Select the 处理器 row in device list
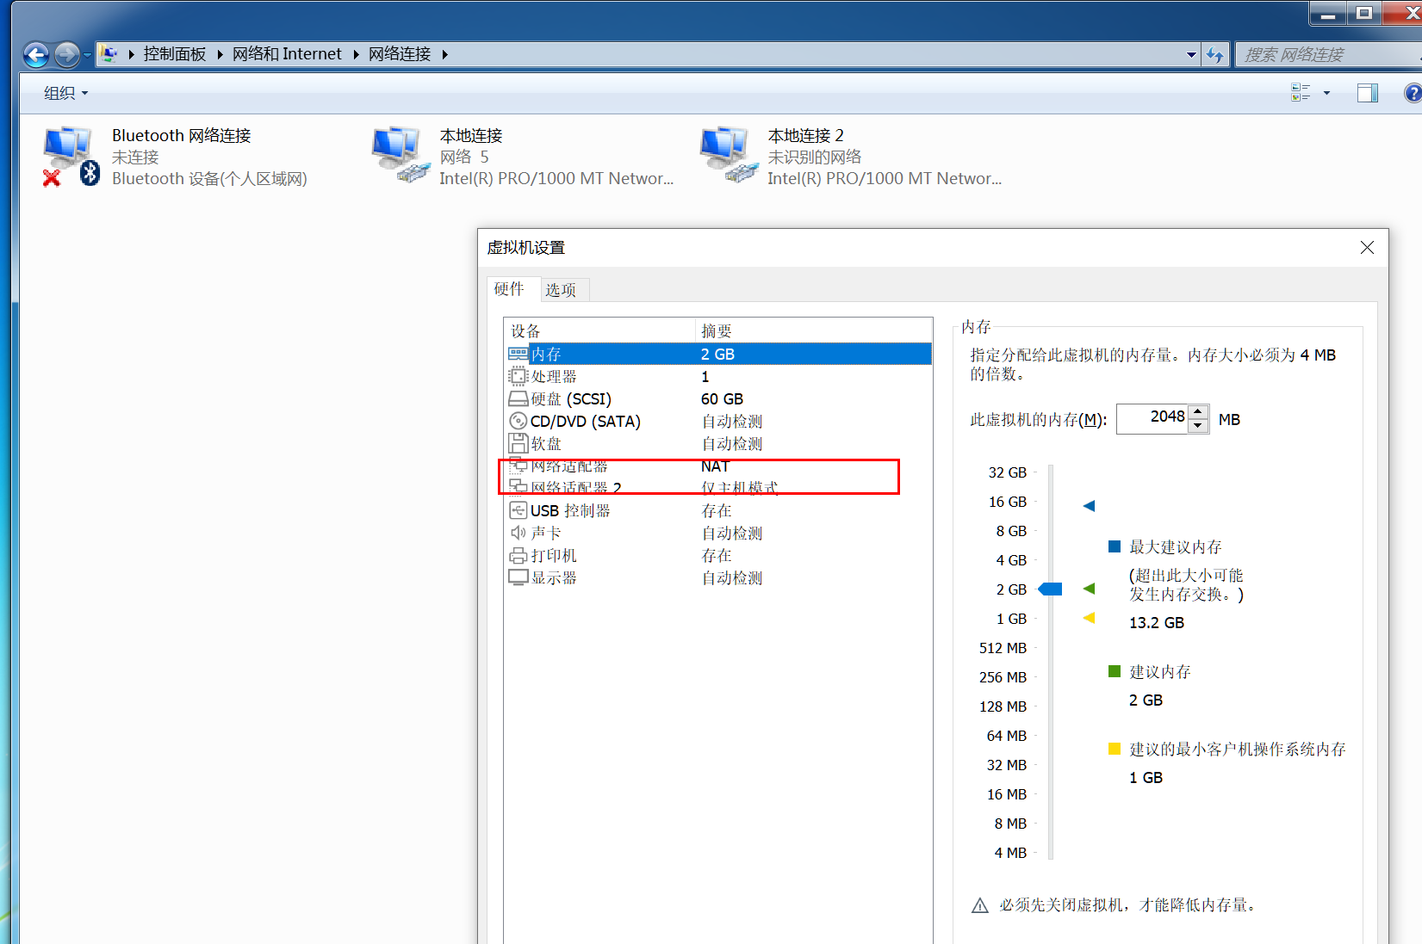The image size is (1422, 944). [718, 376]
